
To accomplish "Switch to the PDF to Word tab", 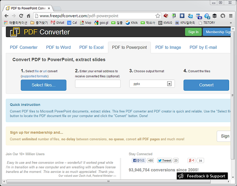I will pyautogui.click(x=58, y=47).
